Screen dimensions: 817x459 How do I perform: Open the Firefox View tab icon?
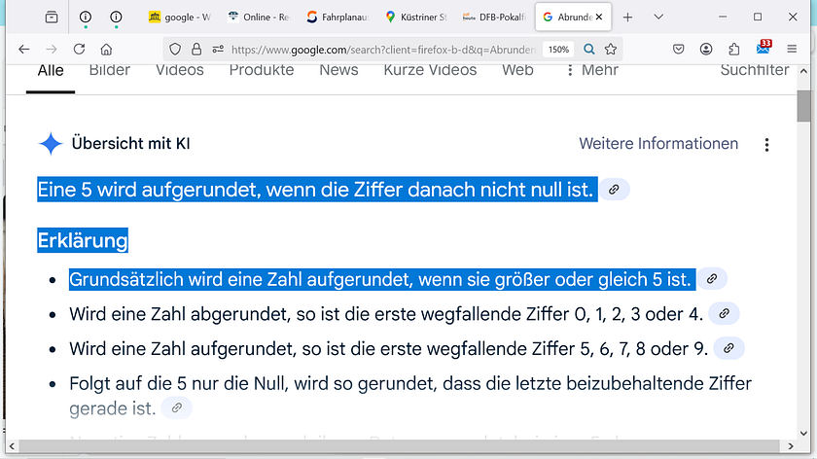(52, 17)
